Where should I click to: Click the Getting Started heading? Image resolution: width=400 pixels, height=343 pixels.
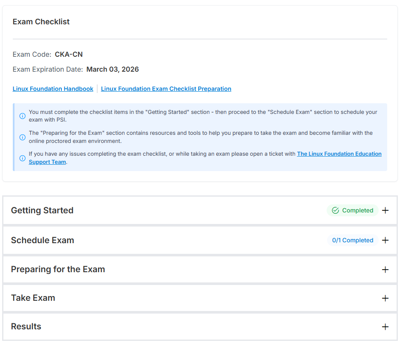[x=42, y=210]
